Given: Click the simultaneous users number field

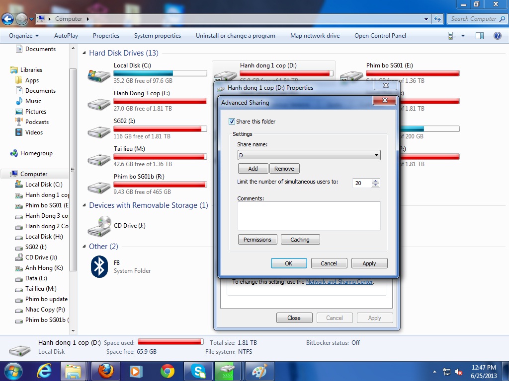Looking at the screenshot, I should point(362,183).
